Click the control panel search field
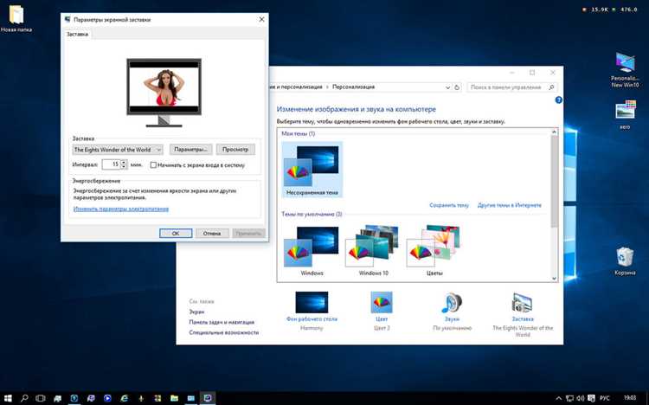The width and height of the screenshot is (649, 405). [x=512, y=87]
